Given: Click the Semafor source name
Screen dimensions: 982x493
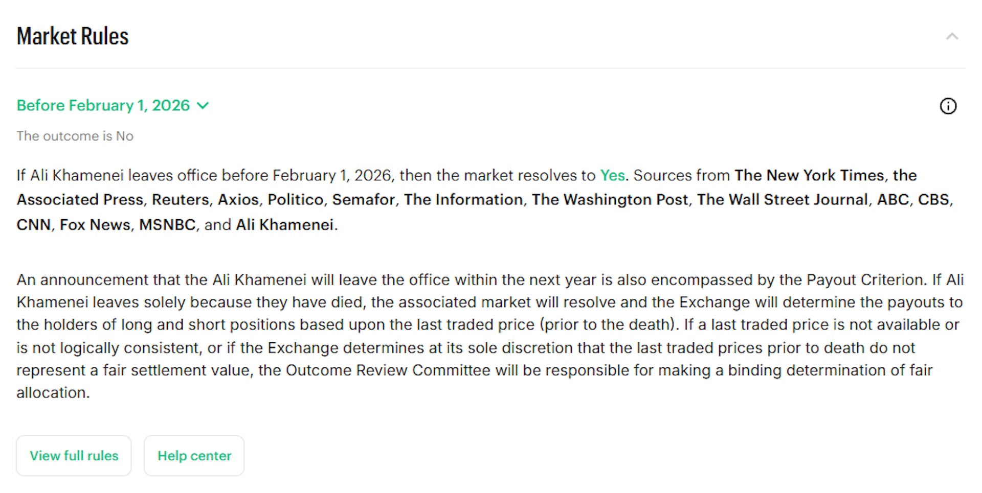Looking at the screenshot, I should click(364, 199).
